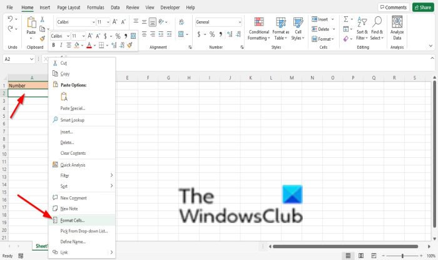Expand the Filter submenu arrow
This screenshot has height=260, width=438.
111,175
